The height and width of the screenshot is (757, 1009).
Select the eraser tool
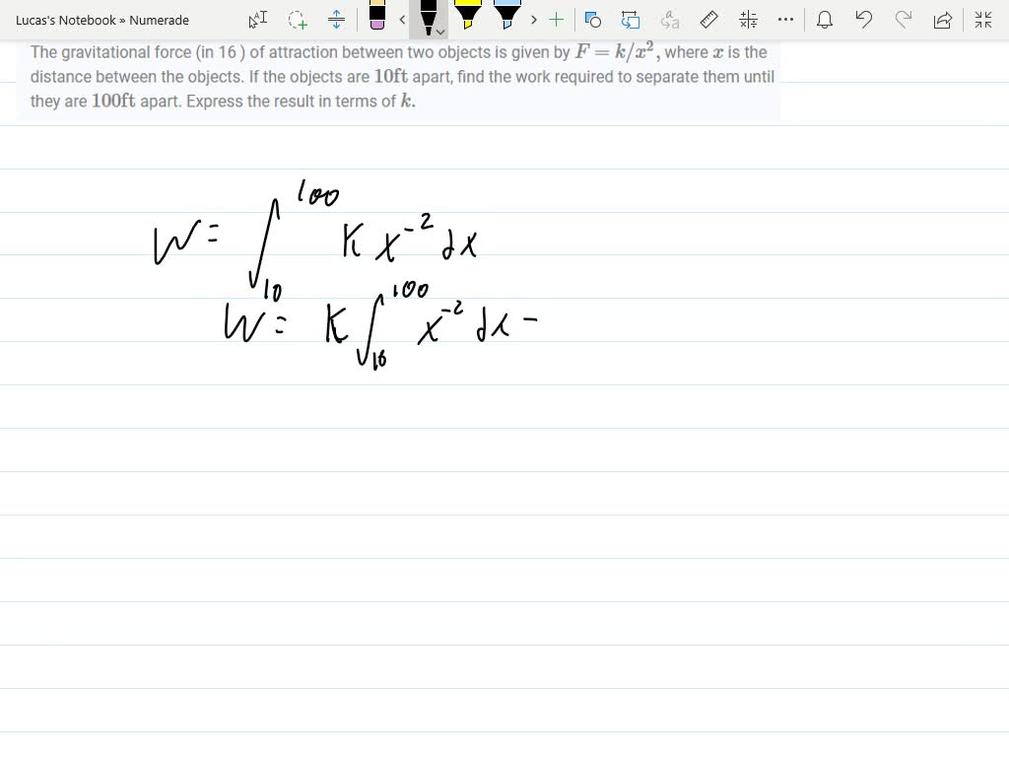point(377,16)
